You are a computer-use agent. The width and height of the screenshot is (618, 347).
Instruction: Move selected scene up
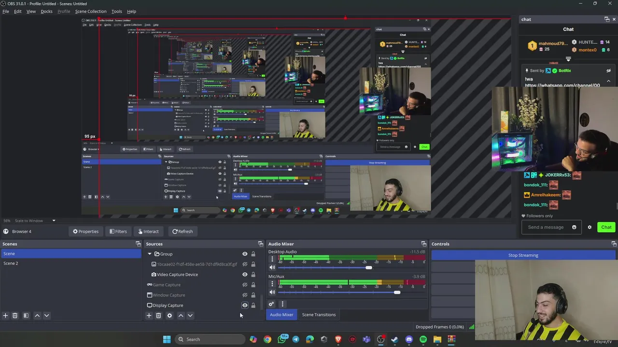37,316
